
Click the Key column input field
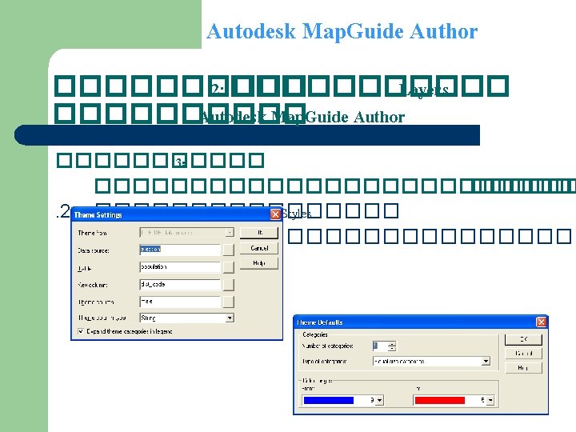pos(180,284)
